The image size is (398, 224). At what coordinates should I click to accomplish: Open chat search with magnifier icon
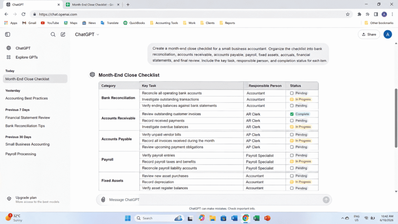pyautogui.click(x=53, y=34)
